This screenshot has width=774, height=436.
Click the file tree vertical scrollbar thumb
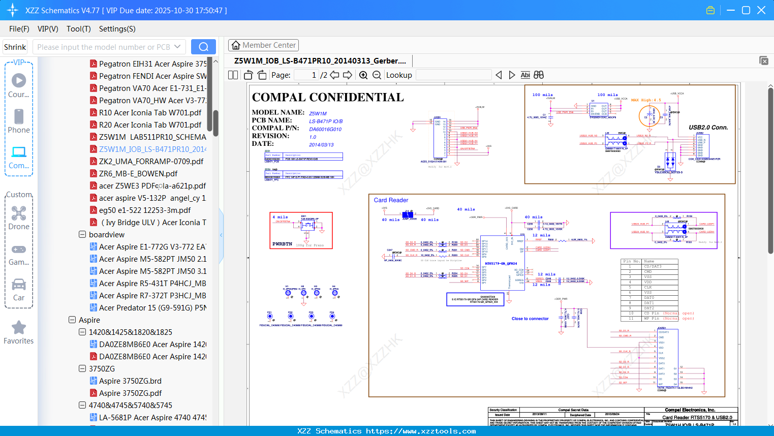click(216, 123)
